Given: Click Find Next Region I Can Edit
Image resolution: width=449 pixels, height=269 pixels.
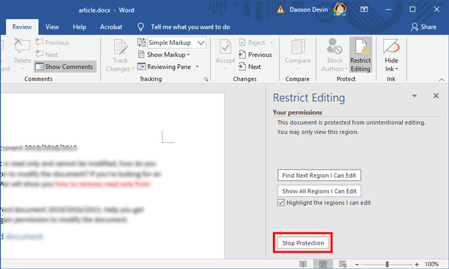Looking at the screenshot, I should (x=319, y=175).
